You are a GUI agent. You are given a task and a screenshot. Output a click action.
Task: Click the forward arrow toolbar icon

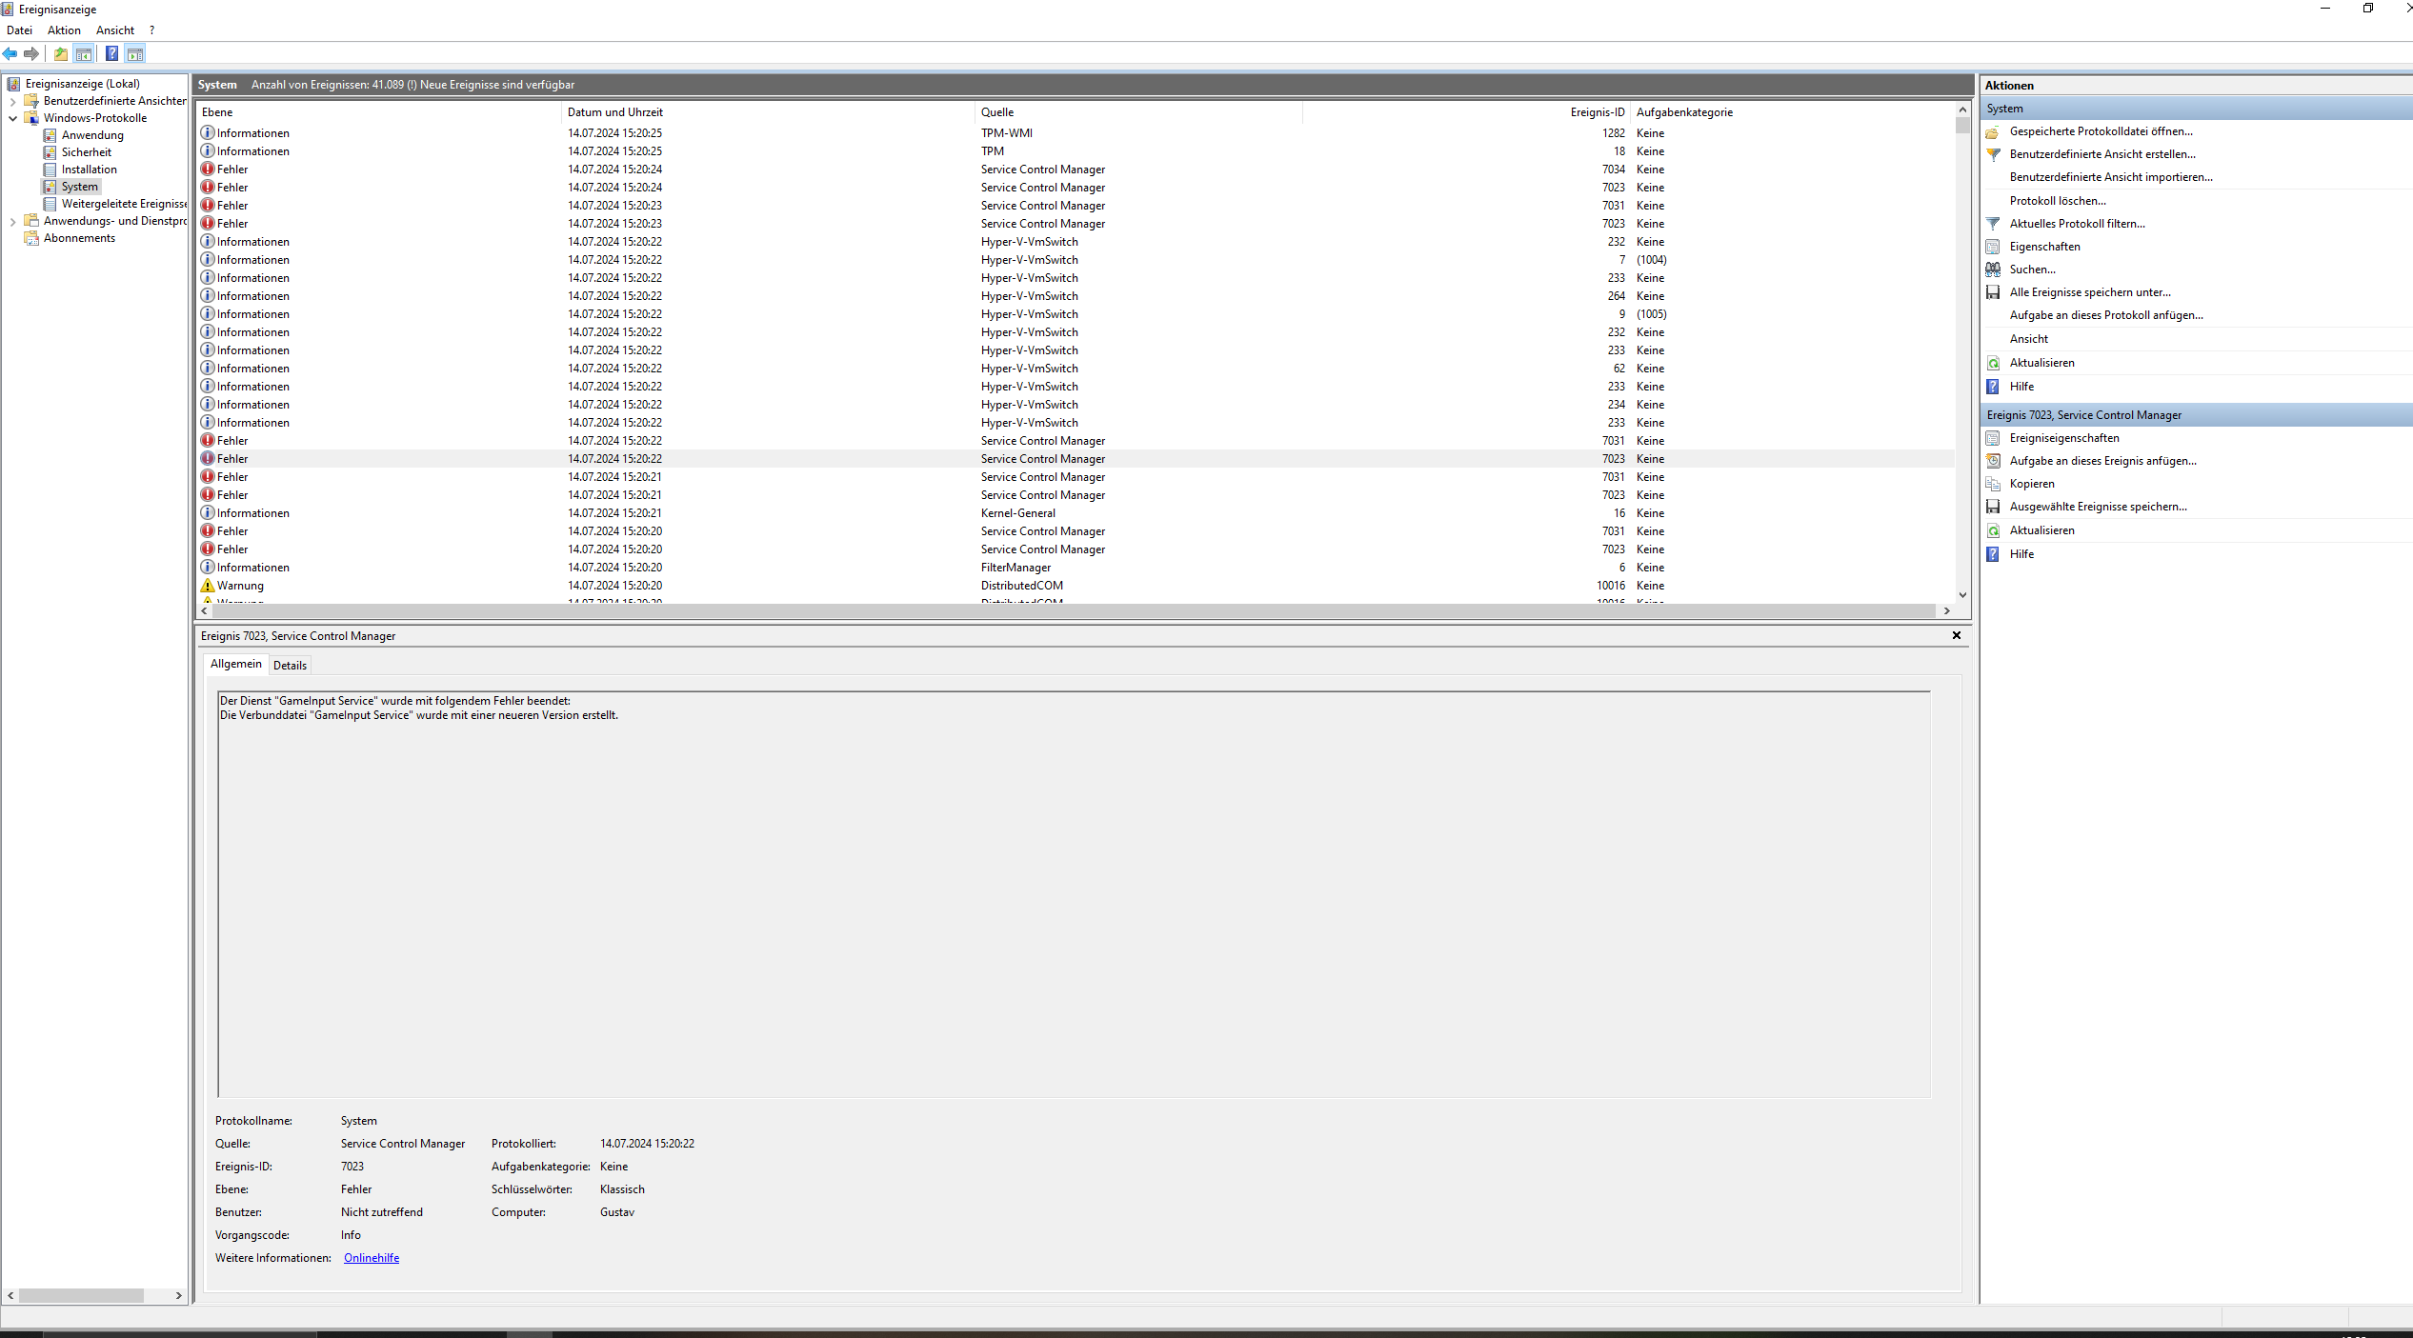31,54
